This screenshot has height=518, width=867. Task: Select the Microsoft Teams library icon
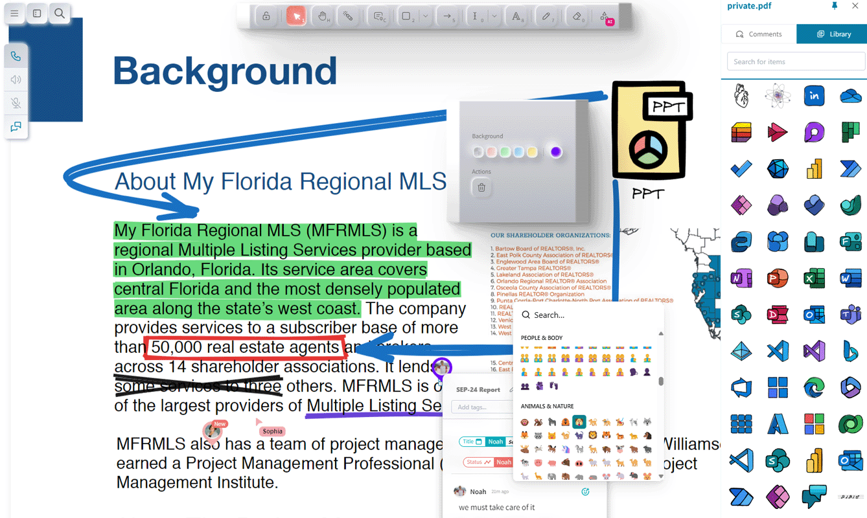851,315
